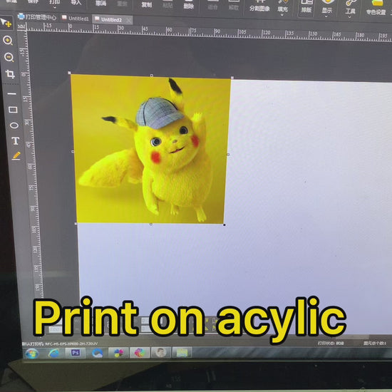
Task: Select the zoom in magnifier tool
Action: 8,40
